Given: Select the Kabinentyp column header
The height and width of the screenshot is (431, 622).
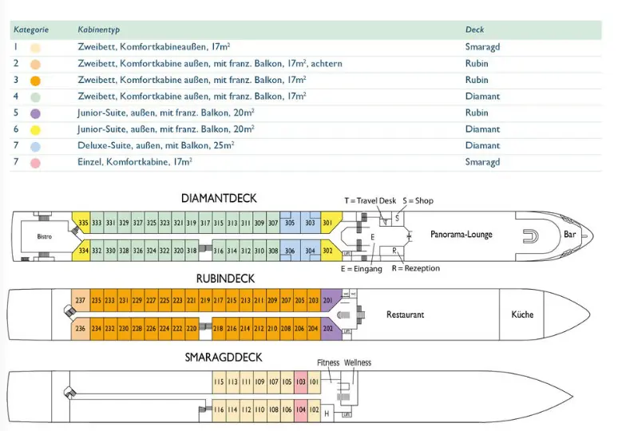Looking at the screenshot, I should click(x=98, y=30).
